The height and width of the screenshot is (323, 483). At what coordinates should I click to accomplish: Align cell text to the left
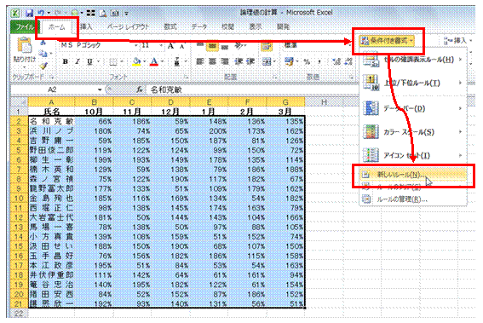click(200, 61)
